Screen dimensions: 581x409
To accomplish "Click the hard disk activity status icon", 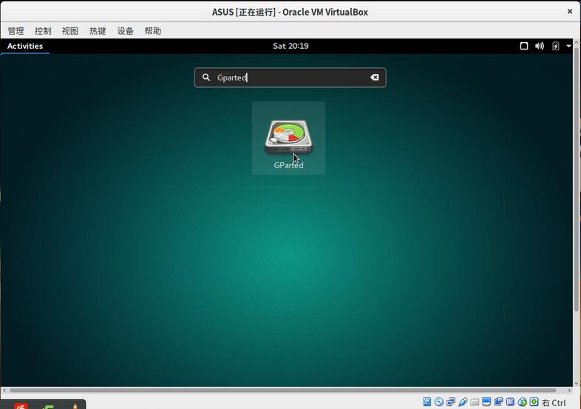I will click(x=427, y=402).
